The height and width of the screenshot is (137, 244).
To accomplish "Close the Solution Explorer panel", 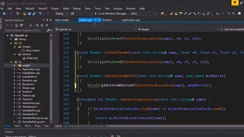I will tap(51, 20).
